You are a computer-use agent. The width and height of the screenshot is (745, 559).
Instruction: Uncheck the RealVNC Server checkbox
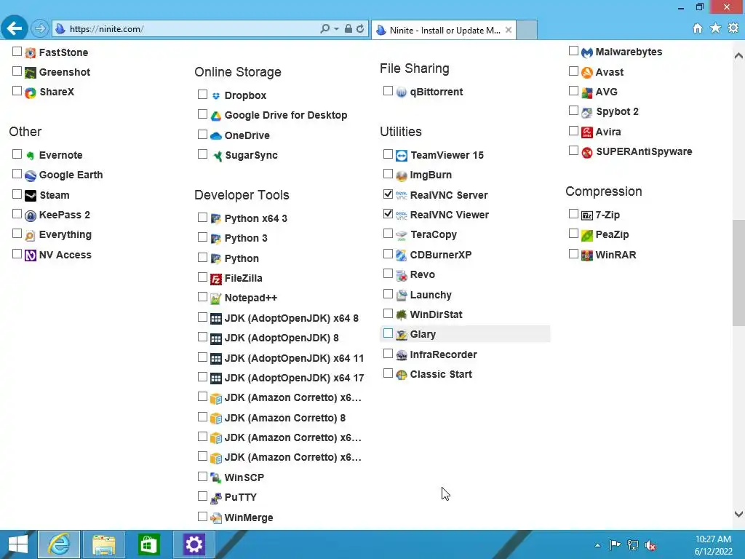388,194
